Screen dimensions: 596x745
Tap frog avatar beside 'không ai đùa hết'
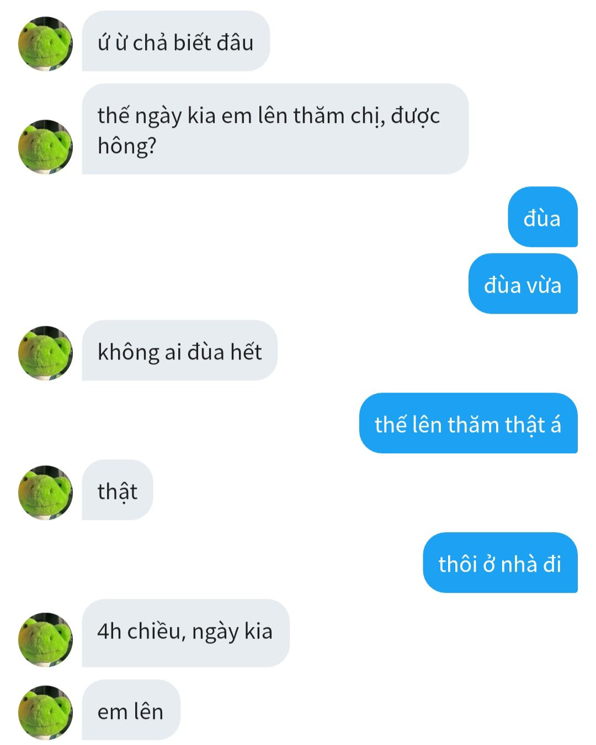(x=45, y=353)
